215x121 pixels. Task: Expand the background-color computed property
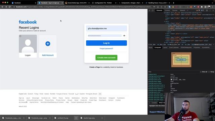pyautogui.click(x=148, y=80)
